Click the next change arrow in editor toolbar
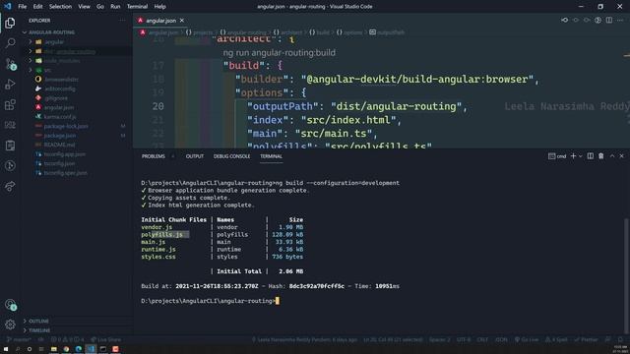The height and width of the screenshot is (354, 630). (x=587, y=20)
